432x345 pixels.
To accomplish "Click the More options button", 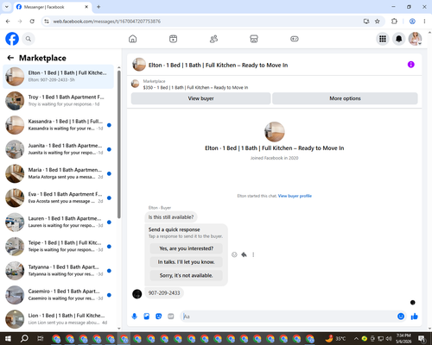I will [345, 98].
